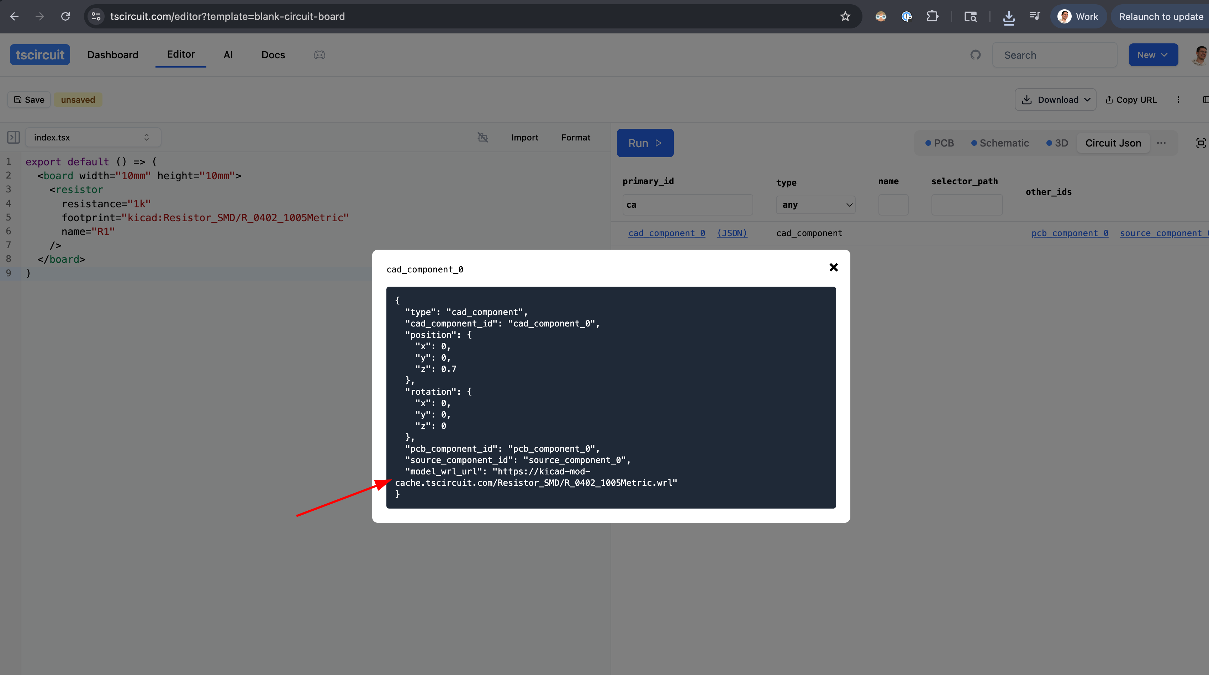
Task: Expand the Download dropdown
Action: pos(1055,100)
